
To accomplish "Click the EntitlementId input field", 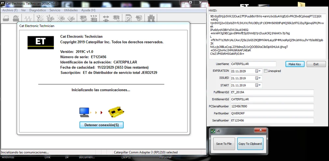I will click(x=272, y=99).
